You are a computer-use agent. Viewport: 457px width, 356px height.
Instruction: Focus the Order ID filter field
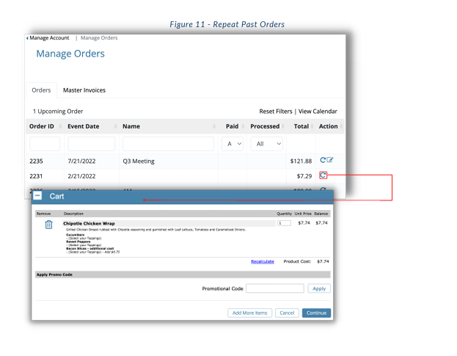click(x=45, y=144)
